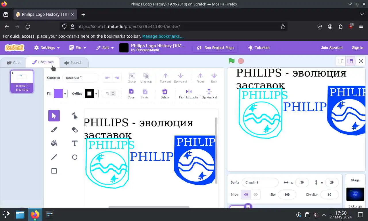Bookmark this page with star icon

[x=283, y=26]
